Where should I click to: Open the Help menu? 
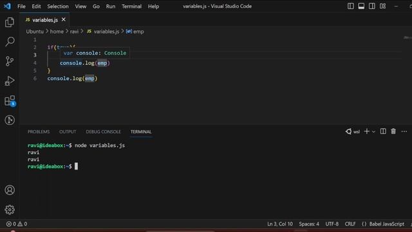[153, 6]
